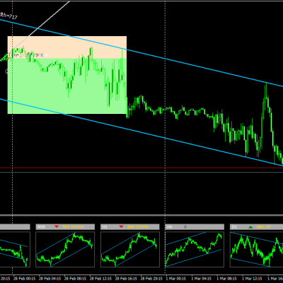Open the D1 mini channel chart
The width and height of the screenshot is (283, 283).
[256, 250]
